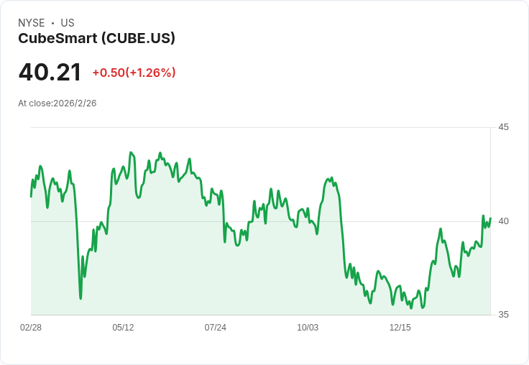Click the 35 y-axis price label
This screenshot has height=365, width=529.
(x=503, y=315)
